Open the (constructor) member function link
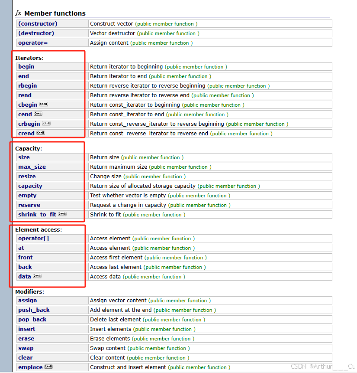Viewport: 357px width, 373px height. [x=38, y=24]
